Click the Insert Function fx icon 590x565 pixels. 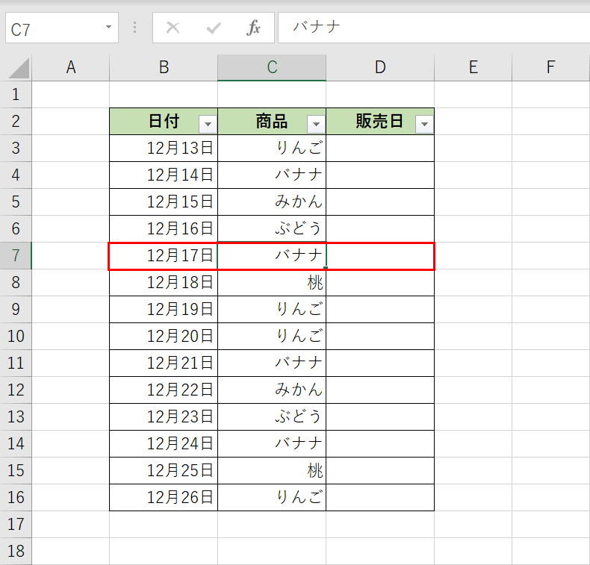click(253, 28)
